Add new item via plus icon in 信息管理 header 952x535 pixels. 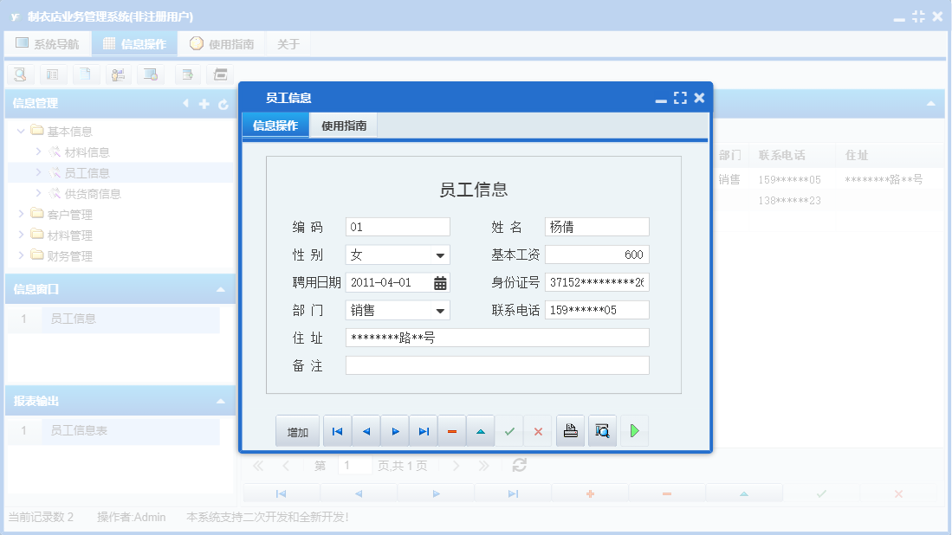(x=204, y=103)
